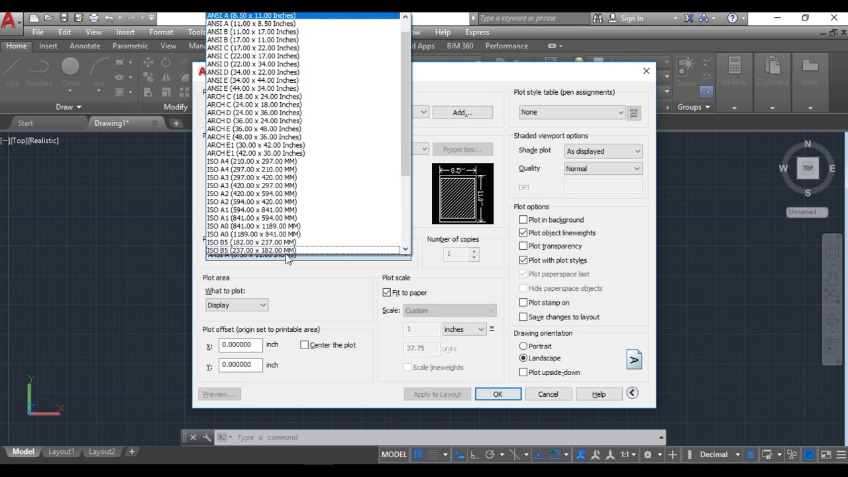This screenshot has width=848, height=477.
Task: Expand the Draw panel dropdown
Action: tap(69, 107)
